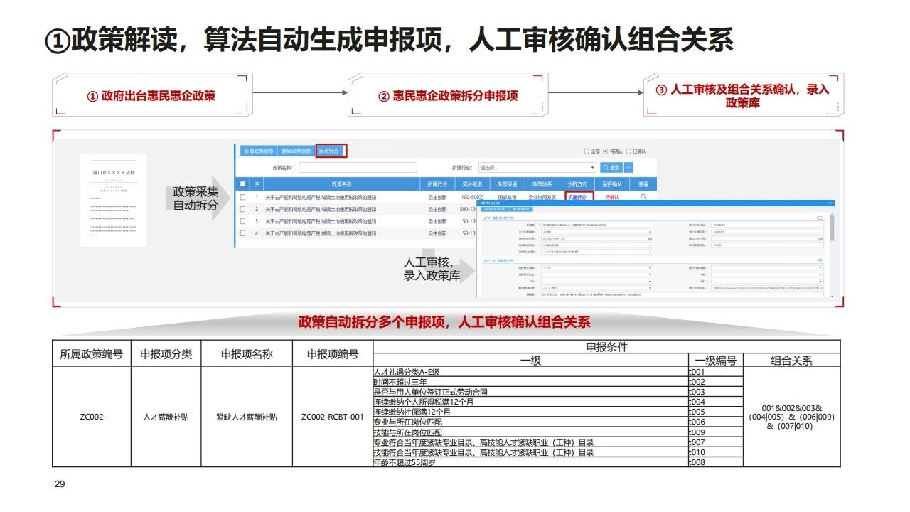Viewport: 910px width, 512px height.
Task: Tick the select-all checkbox in table header
Action: point(242,184)
